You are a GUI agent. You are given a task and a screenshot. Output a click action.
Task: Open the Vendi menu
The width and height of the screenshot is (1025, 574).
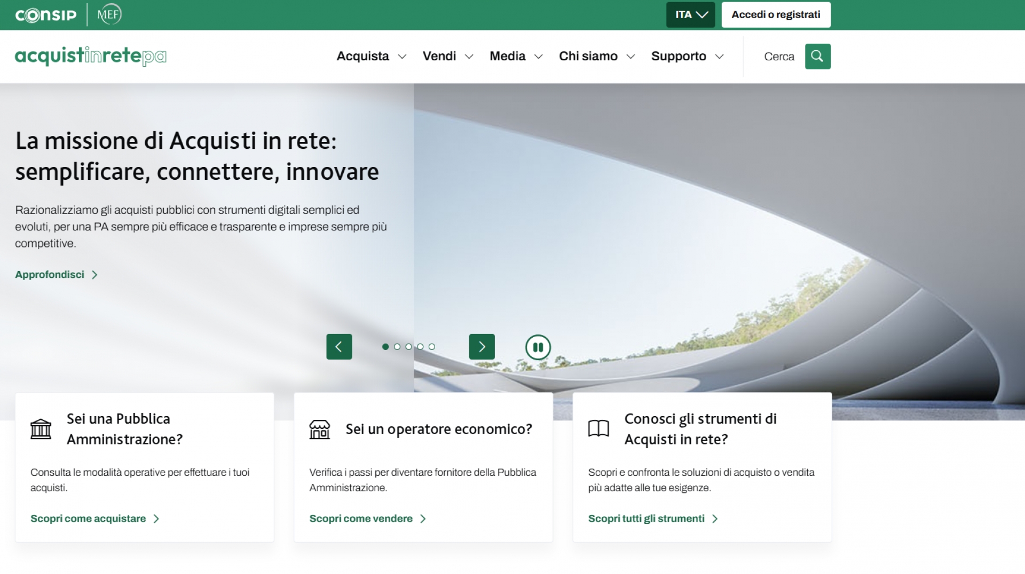click(x=447, y=57)
